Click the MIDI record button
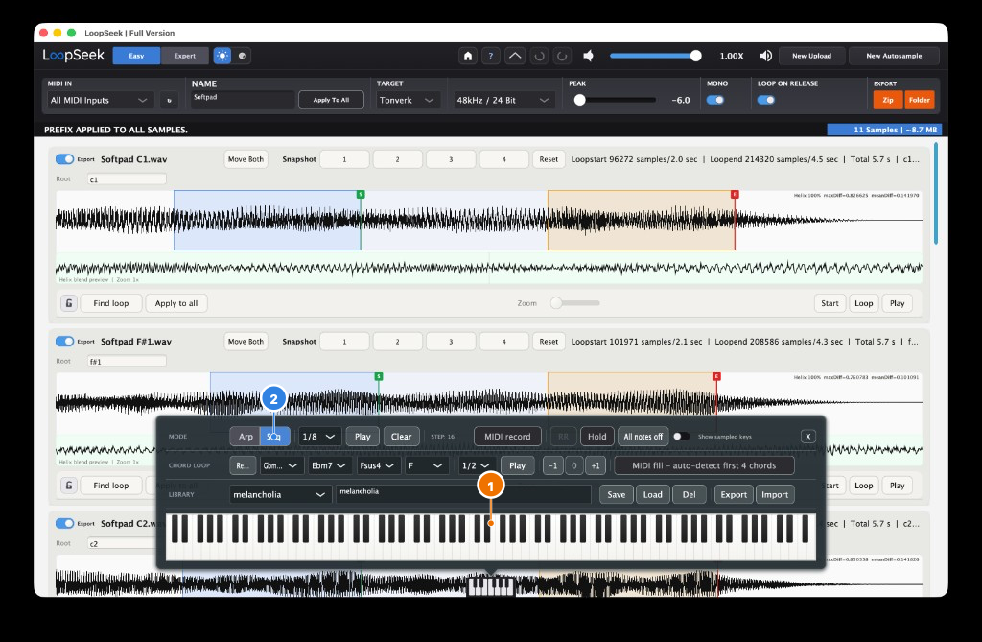The image size is (982, 642). click(507, 437)
